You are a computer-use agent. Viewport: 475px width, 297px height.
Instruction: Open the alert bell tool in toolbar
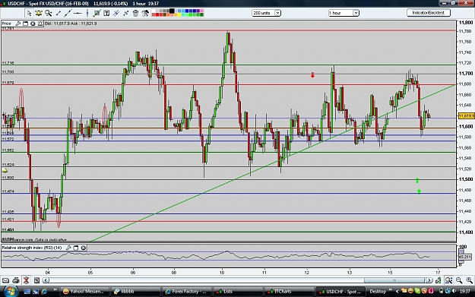click(39, 13)
